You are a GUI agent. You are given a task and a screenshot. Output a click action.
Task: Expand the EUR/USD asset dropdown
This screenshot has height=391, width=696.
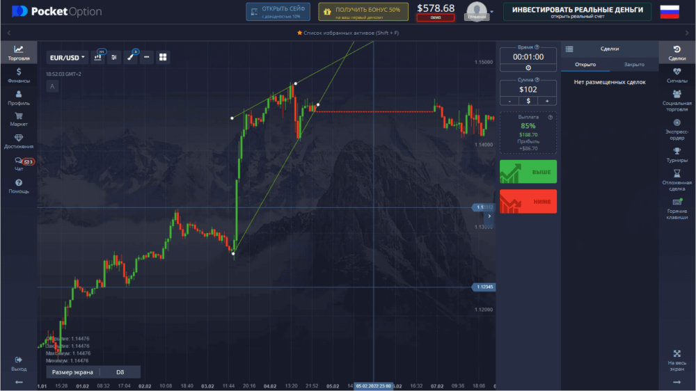point(68,58)
